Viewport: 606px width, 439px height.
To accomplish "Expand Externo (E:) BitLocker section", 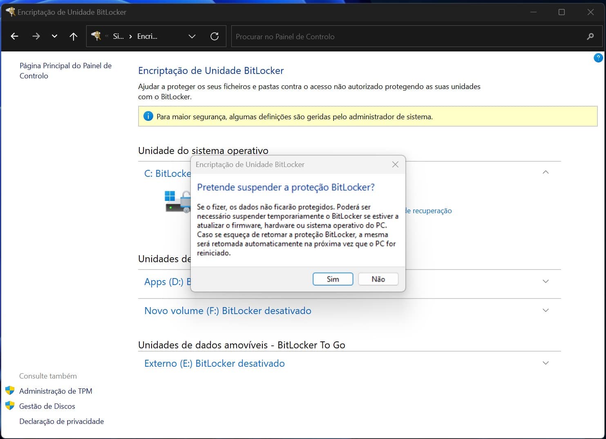I will click(x=546, y=363).
